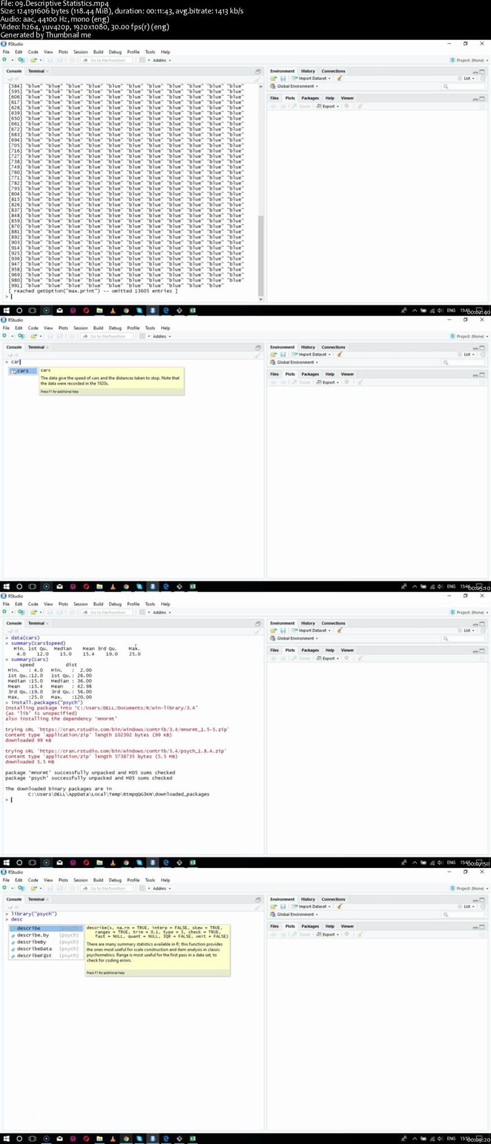491x1144 pixels.
Task: Click Cortana circle in taskbar below cars autocomplete frame
Action: (x=20, y=587)
